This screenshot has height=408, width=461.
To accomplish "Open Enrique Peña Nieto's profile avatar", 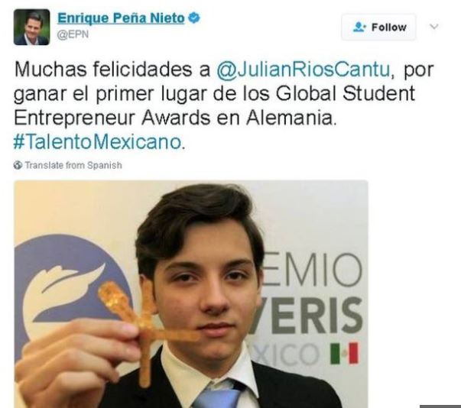I will [x=32, y=27].
